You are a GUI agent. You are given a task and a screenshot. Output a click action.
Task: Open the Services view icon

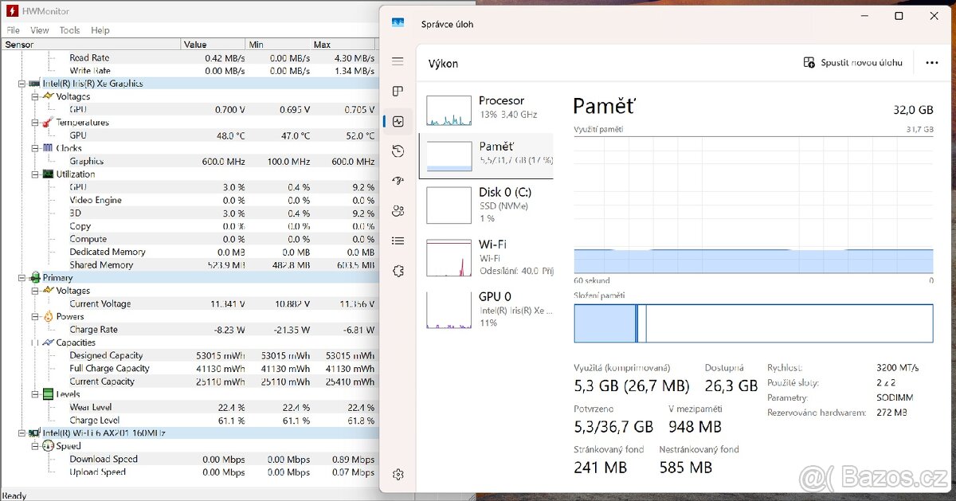click(x=398, y=270)
